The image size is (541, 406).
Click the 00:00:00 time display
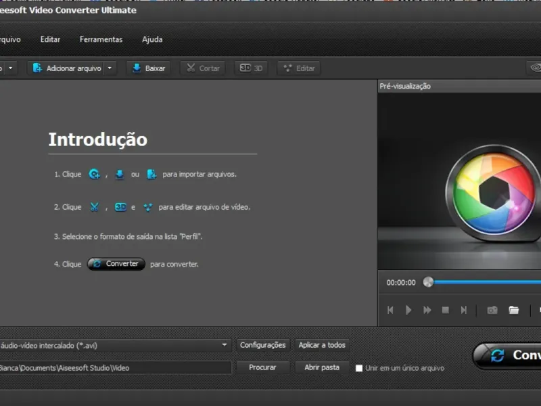pos(401,283)
